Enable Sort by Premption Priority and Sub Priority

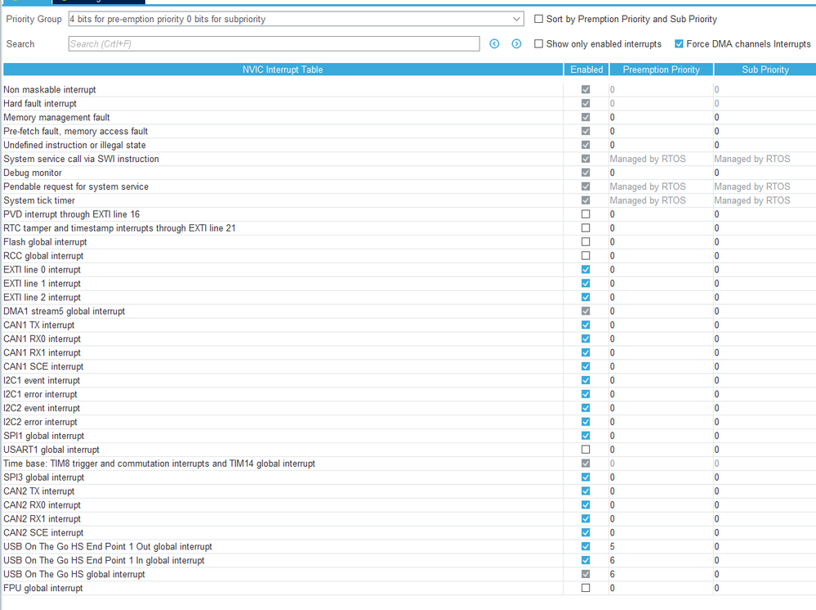(x=538, y=19)
